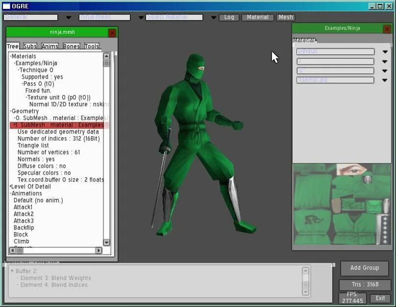Switch to the Anims tab
396x307 pixels.
pos(50,47)
